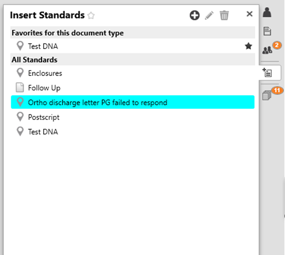Close the Insert Standards panel
The image size is (285, 255).
pyautogui.click(x=249, y=14)
